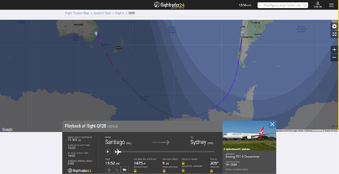Start flight playback with play button
Image resolution: width=339 pixels, height=174 pixels.
[x=108, y=152]
